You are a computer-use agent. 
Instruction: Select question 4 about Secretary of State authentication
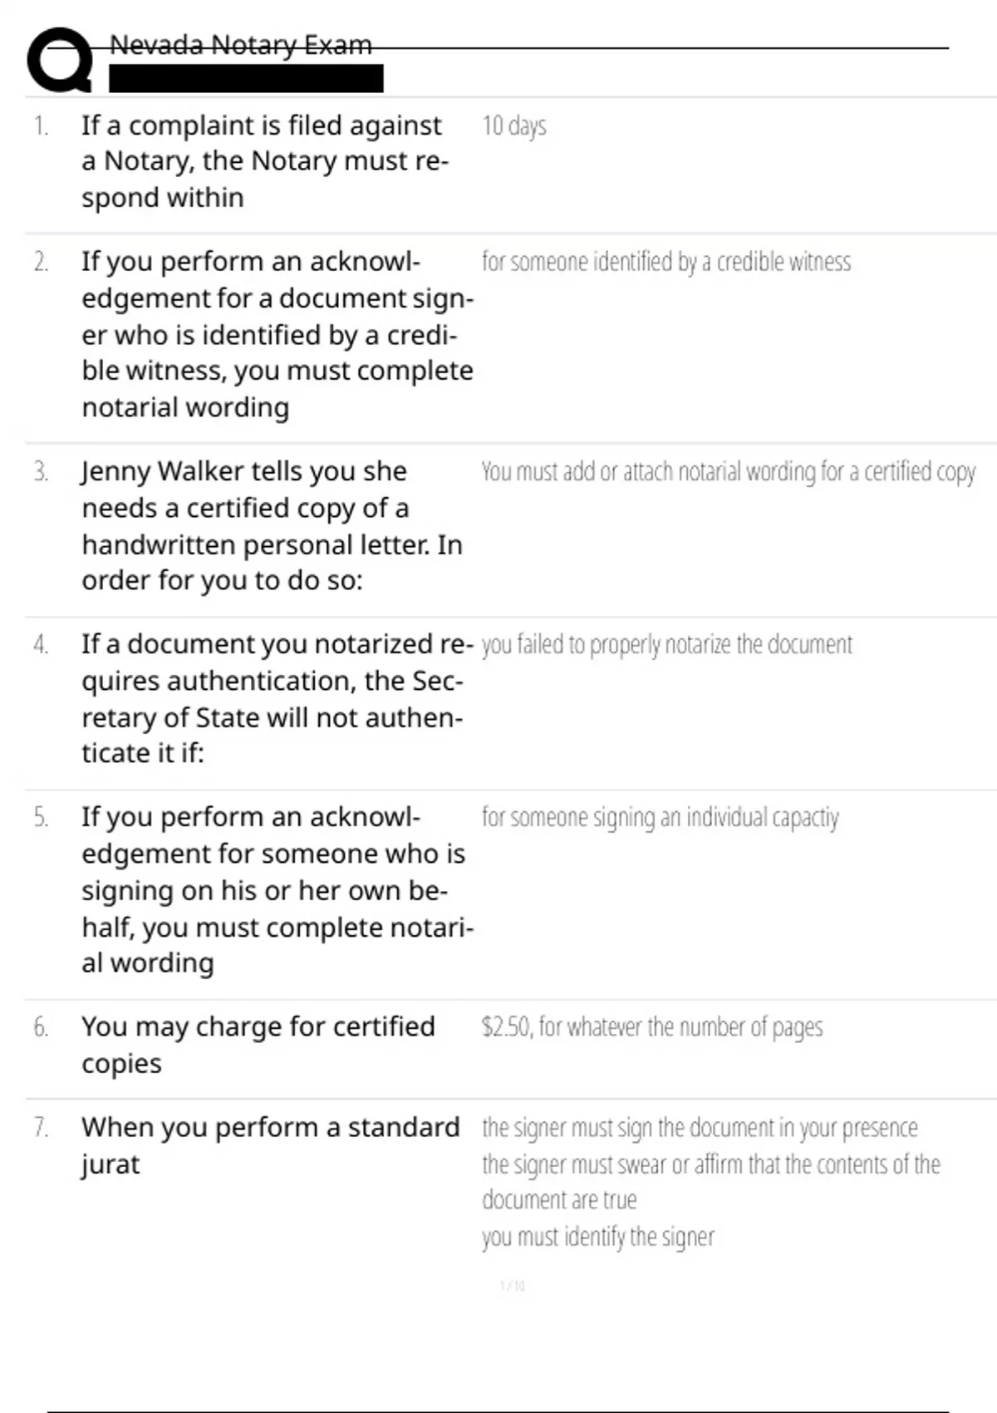(x=277, y=699)
